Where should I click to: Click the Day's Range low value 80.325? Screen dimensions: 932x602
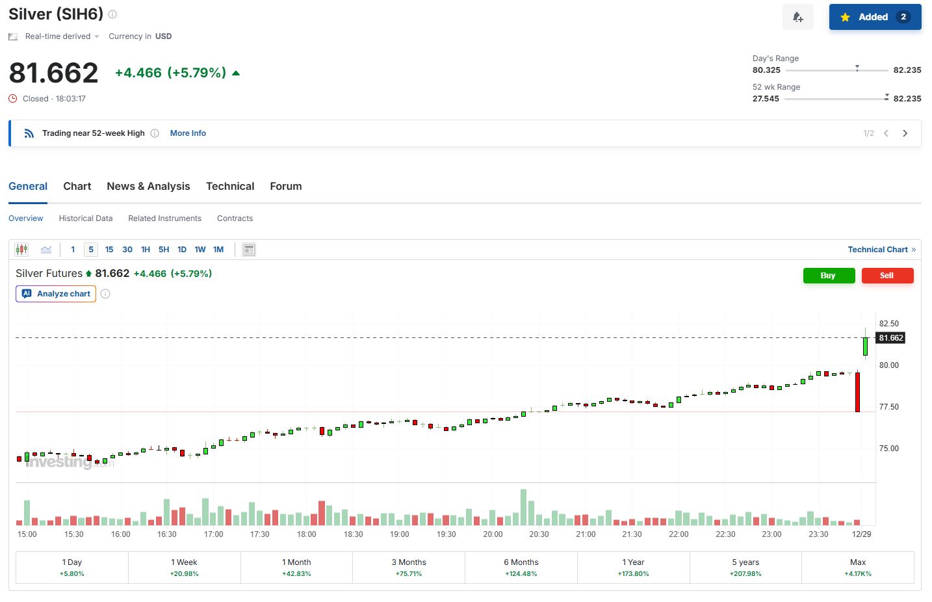766,70
